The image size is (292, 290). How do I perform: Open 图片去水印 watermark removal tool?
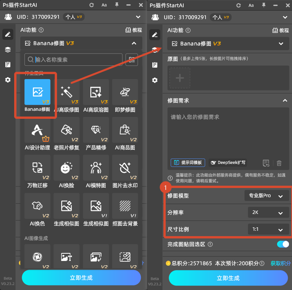click(x=125, y=168)
